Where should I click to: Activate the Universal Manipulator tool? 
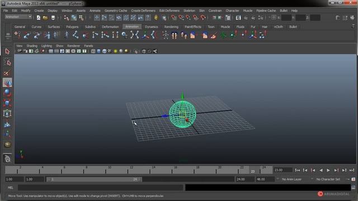7,113
